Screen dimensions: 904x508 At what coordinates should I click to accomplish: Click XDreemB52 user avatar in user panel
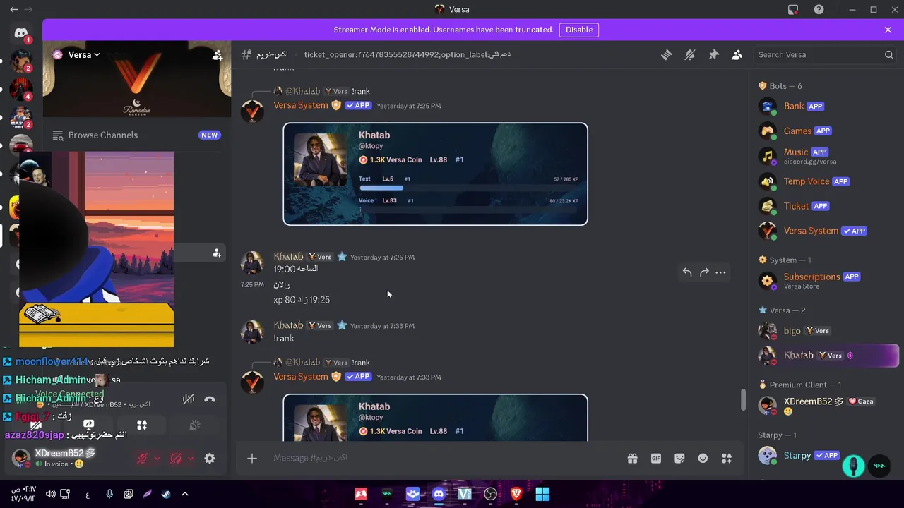point(21,458)
